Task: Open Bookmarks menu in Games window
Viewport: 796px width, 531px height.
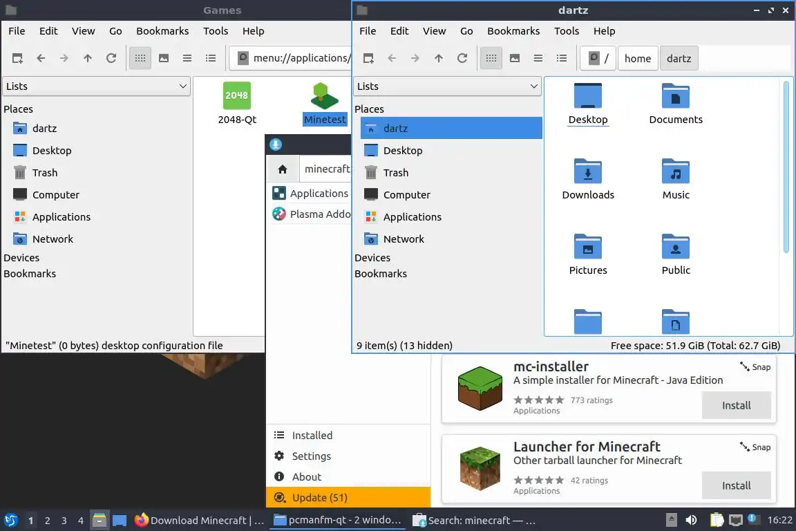Action: 162,31
